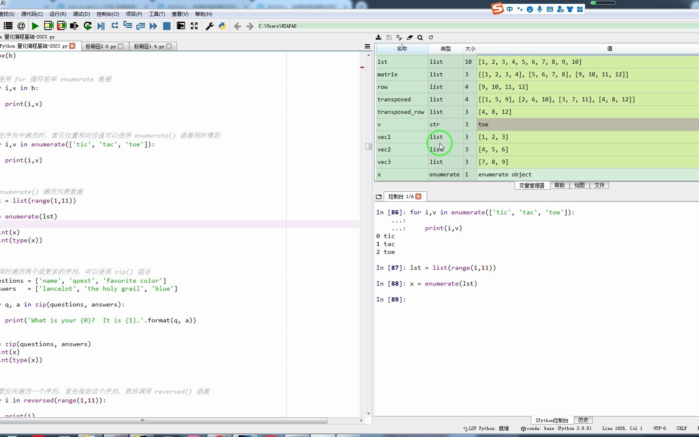Sort variables by 名称 column header
Image resolution: width=699 pixels, height=437 pixels.
[x=402, y=49]
